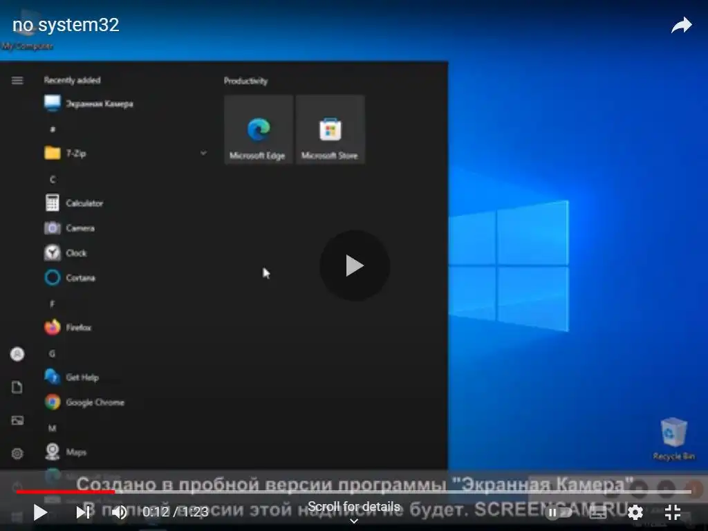Open the user account icon in Start sidebar
Screen dimensions: 708x531
(x=17, y=354)
